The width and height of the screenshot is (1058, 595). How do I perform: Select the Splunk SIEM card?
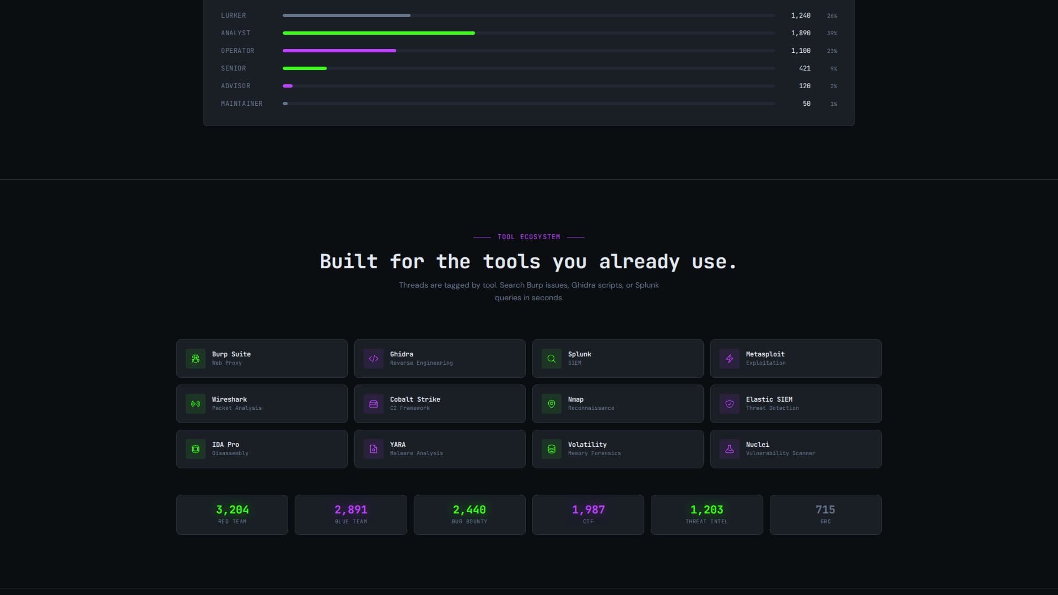coord(618,359)
